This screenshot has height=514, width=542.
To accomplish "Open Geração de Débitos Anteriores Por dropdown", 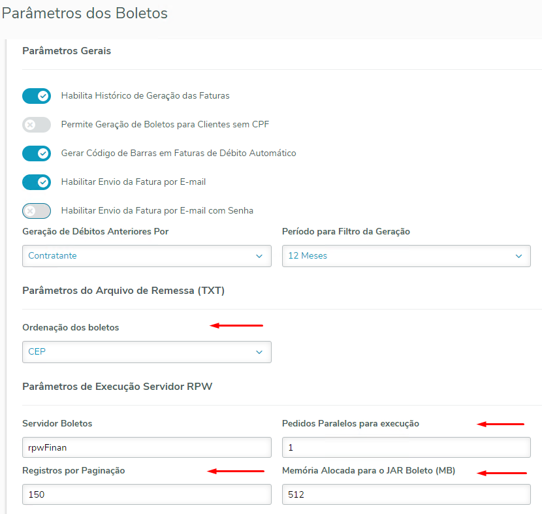I will coord(146,256).
